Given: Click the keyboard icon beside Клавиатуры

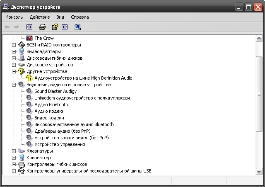Looking at the screenshot, I should [22, 151].
